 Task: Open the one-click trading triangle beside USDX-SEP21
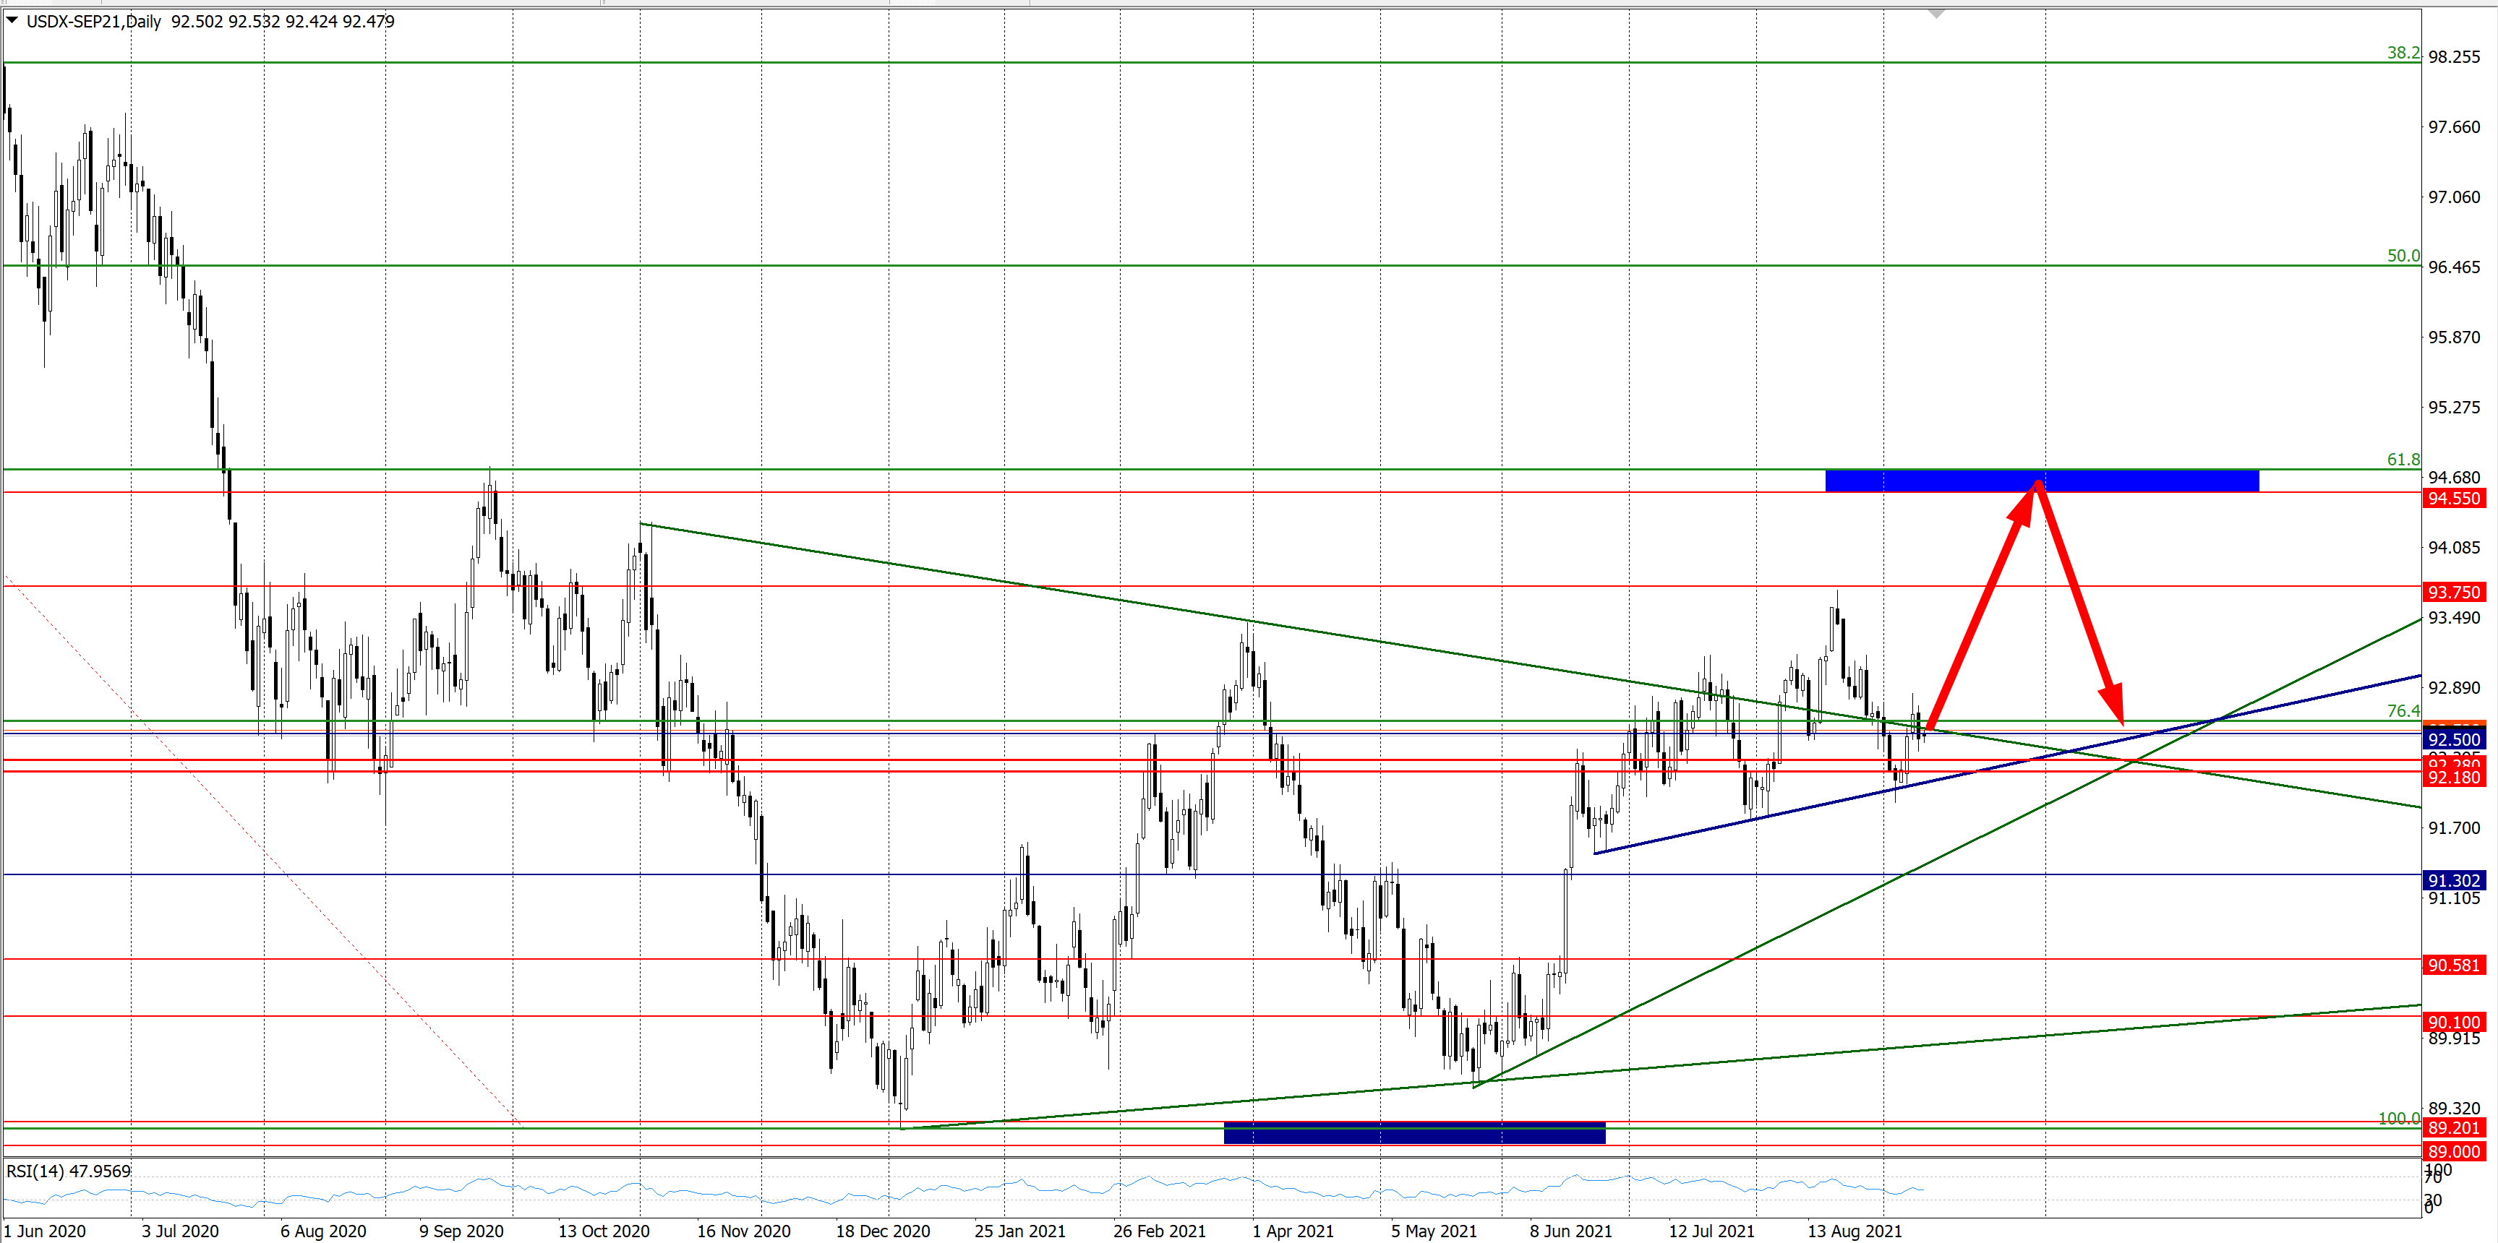[x=12, y=20]
